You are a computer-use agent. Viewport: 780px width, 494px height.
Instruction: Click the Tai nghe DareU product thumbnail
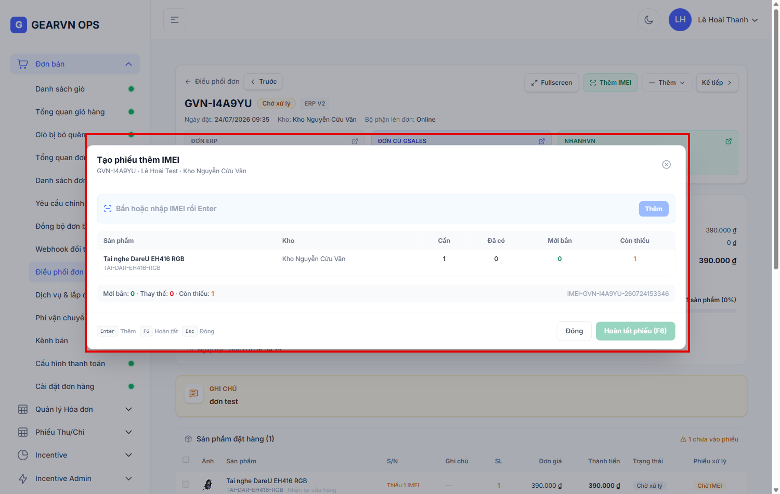tap(208, 485)
